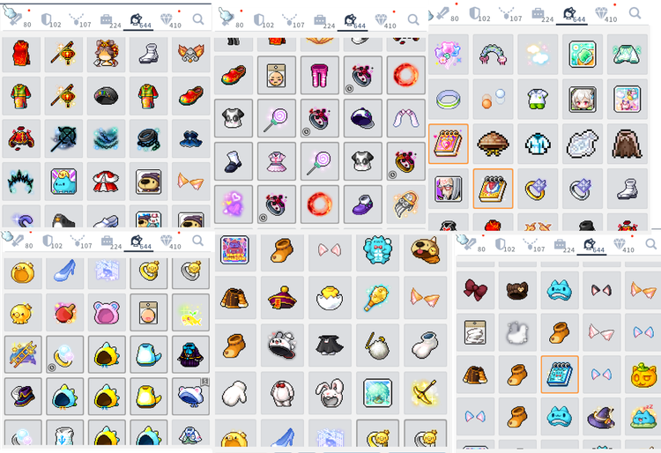Open accessory tab 107 in top-right panel

[x=510, y=15]
